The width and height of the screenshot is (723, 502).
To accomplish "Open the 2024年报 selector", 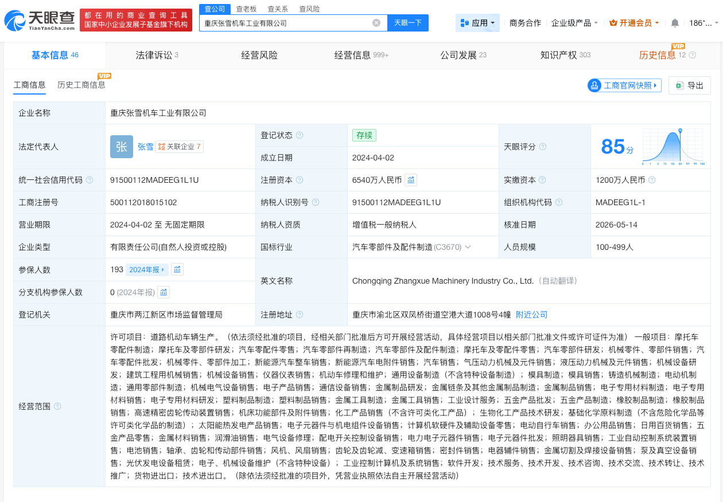I will (x=147, y=269).
